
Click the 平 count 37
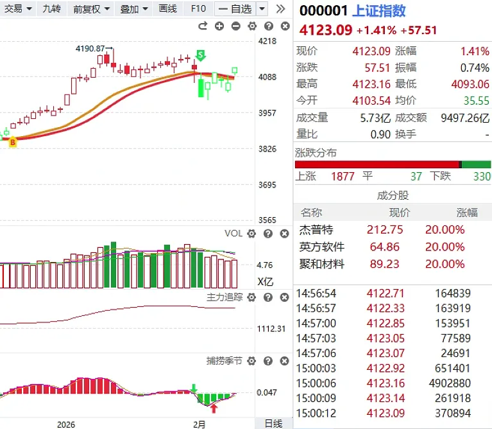click(416, 177)
